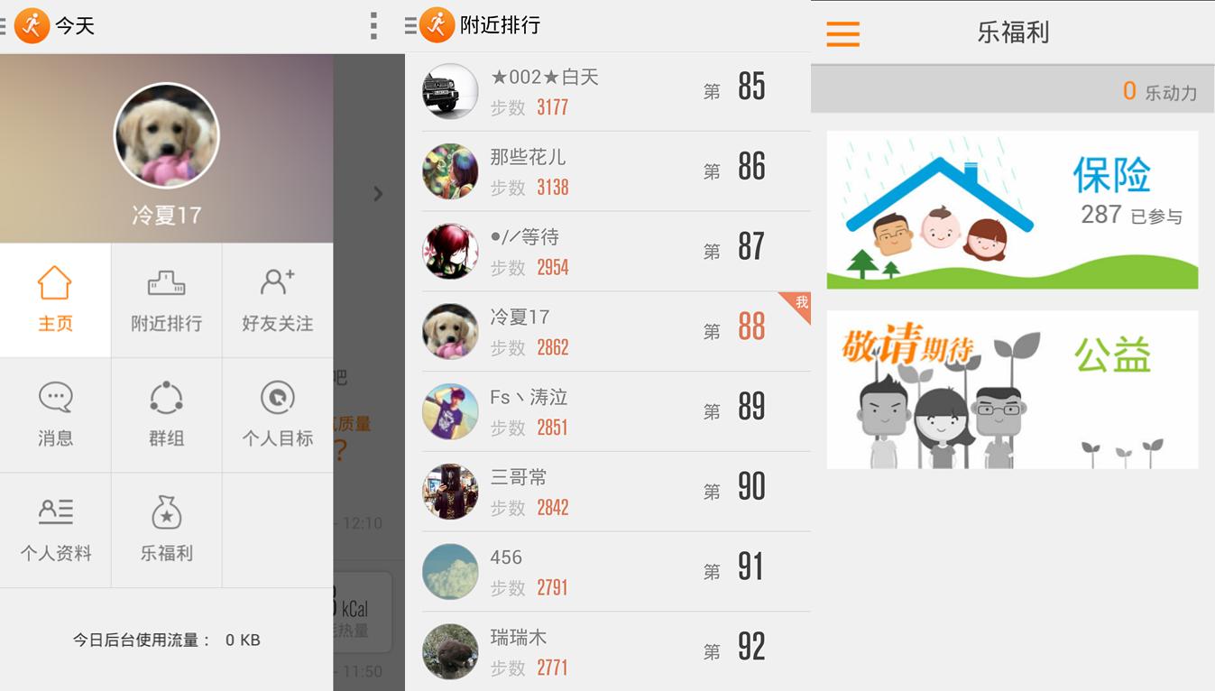Screen dimensions: 1215x691
Task: Open the three-dot overflow menu beside 今天
Action: click(373, 26)
